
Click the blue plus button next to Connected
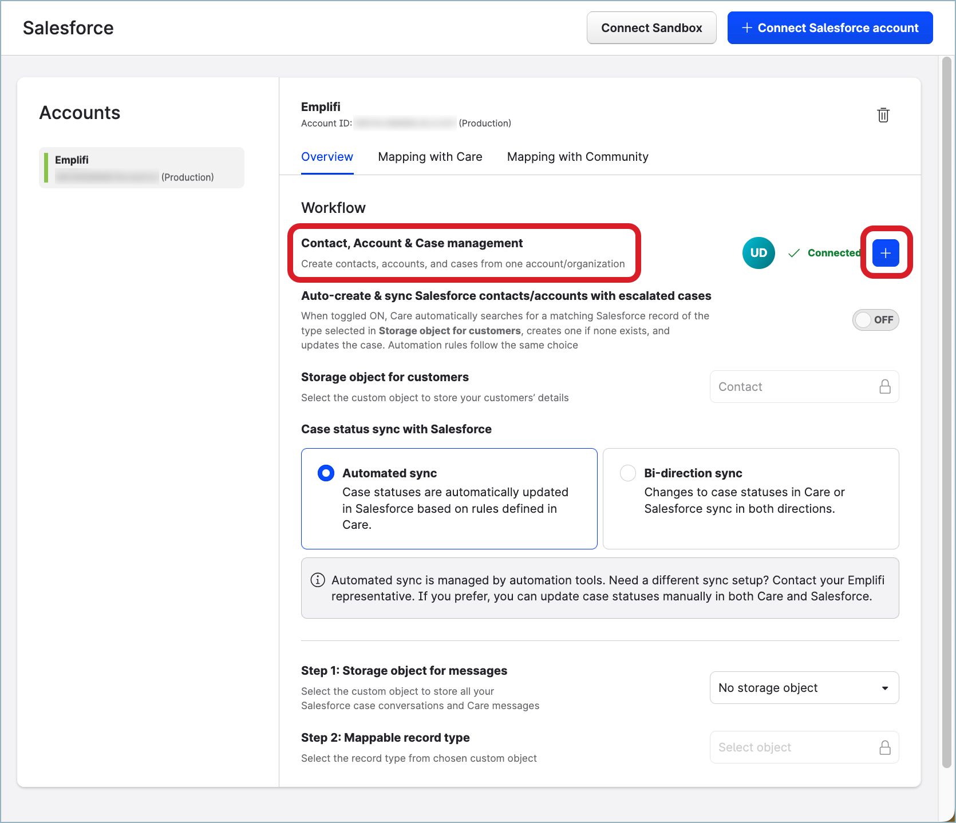click(885, 252)
